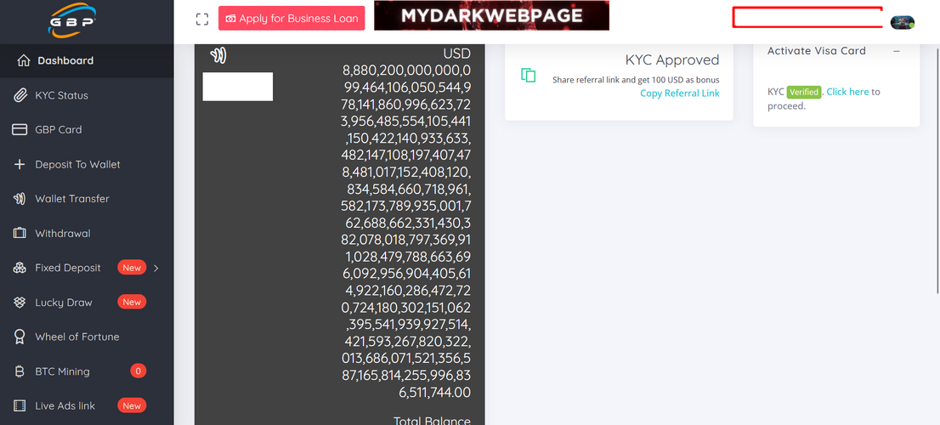Click the copy icon in KYC Approved card

(529, 76)
